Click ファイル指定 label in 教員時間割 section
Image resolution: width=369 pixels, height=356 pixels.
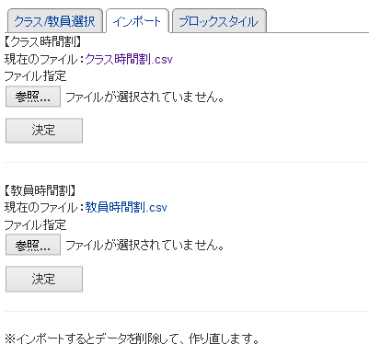pyautogui.click(x=35, y=224)
